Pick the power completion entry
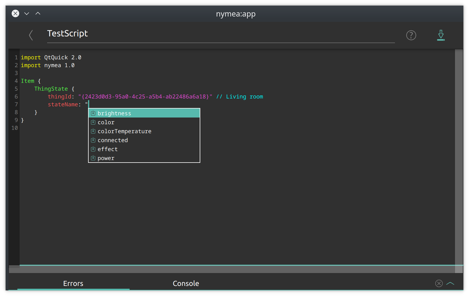The height and width of the screenshot is (296, 469). pyautogui.click(x=144, y=158)
